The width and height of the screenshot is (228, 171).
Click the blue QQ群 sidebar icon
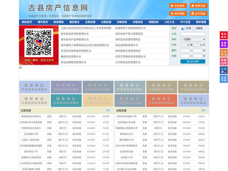[x=224, y=70]
